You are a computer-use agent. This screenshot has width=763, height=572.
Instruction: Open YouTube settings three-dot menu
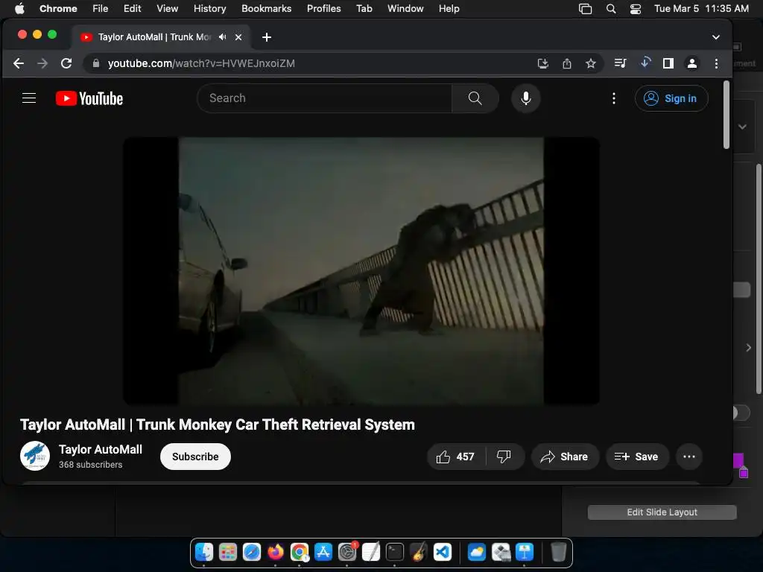click(x=614, y=98)
